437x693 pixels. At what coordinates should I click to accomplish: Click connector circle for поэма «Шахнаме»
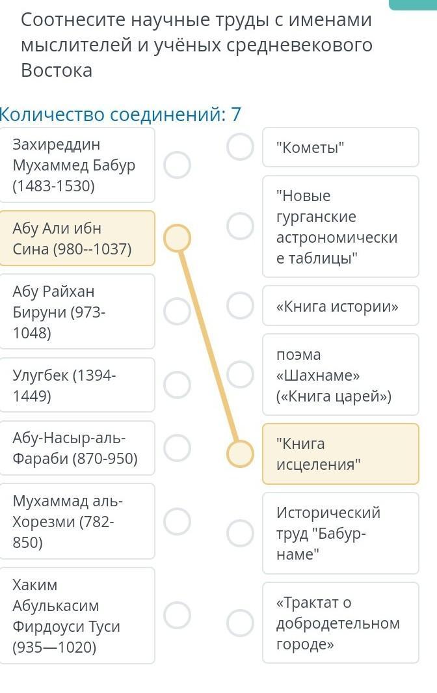click(241, 374)
